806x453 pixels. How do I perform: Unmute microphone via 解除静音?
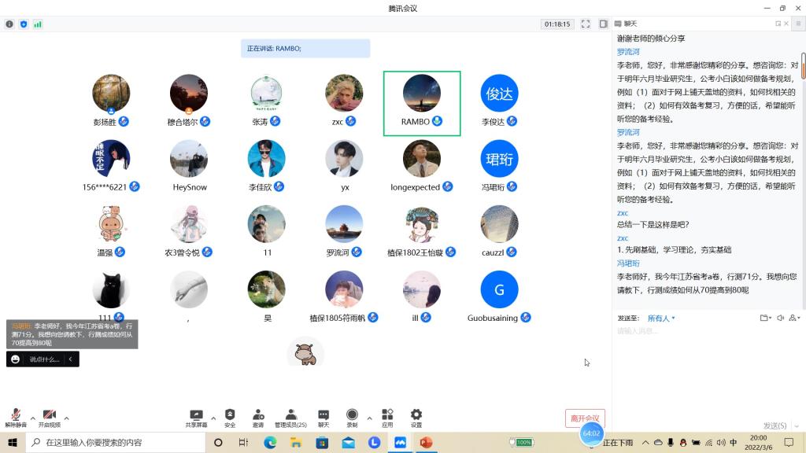point(15,418)
